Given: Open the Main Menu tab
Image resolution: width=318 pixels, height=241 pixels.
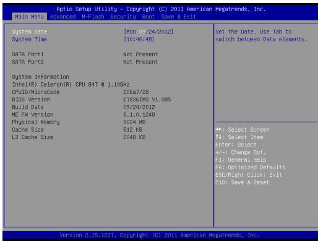Looking at the screenshot, I should click(x=29, y=17).
